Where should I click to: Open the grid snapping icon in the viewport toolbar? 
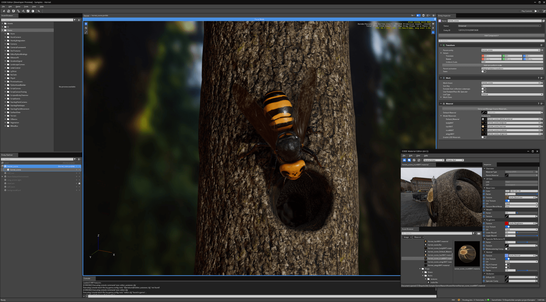(428, 15)
